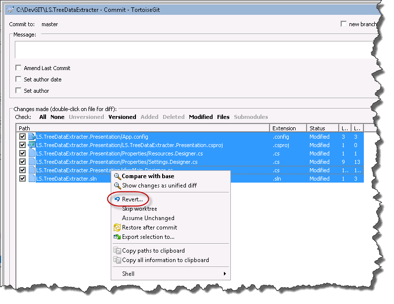The image size is (394, 304).
Task: Click in the commit Message box
Action: (195, 50)
